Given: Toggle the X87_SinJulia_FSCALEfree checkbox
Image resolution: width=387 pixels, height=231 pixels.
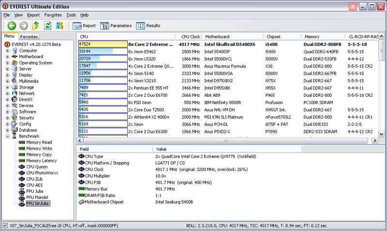Looking at the screenshot, I should (x=5, y=226).
